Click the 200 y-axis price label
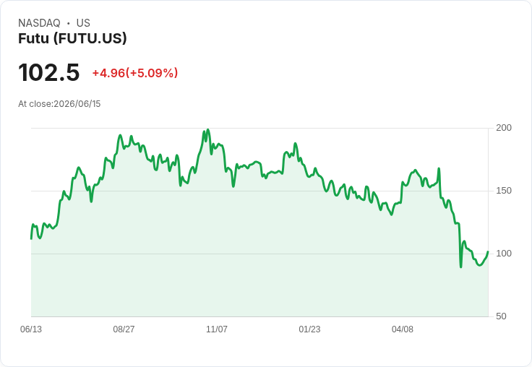This screenshot has width=532, height=367. 504,128
